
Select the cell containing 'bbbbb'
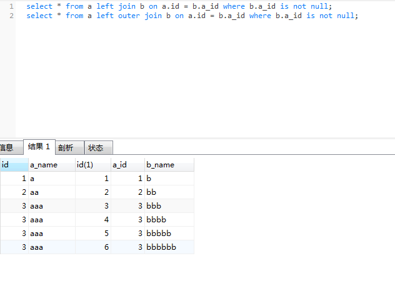[x=169, y=234]
